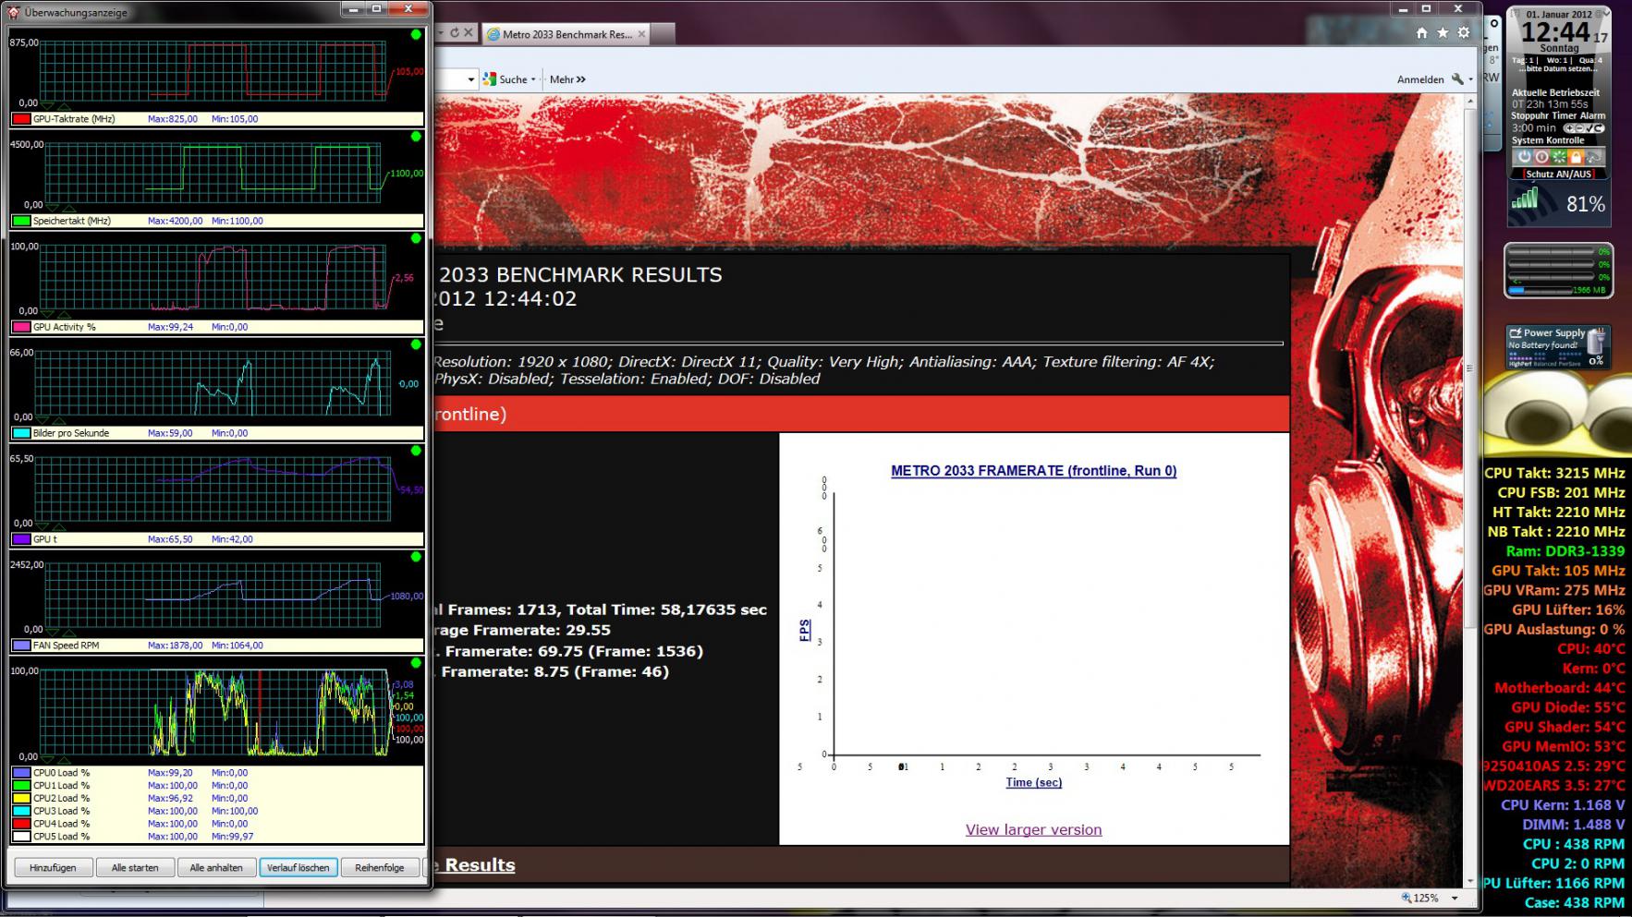Image resolution: width=1632 pixels, height=917 pixels.
Task: Click the orange lock icon in System Kontrolle
Action: 1577,157
